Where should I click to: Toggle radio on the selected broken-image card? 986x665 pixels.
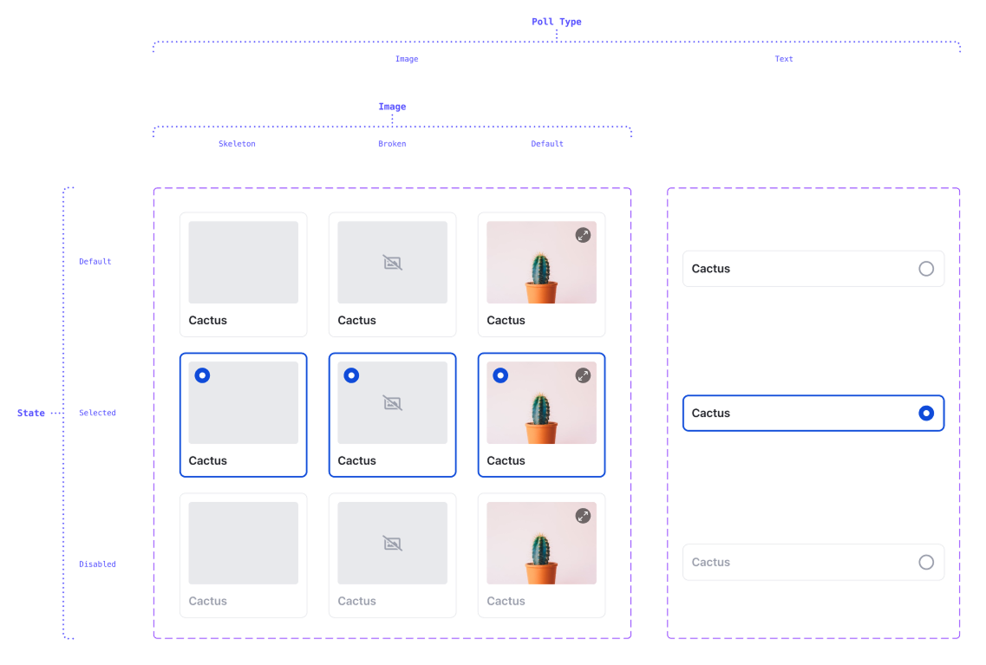point(351,375)
